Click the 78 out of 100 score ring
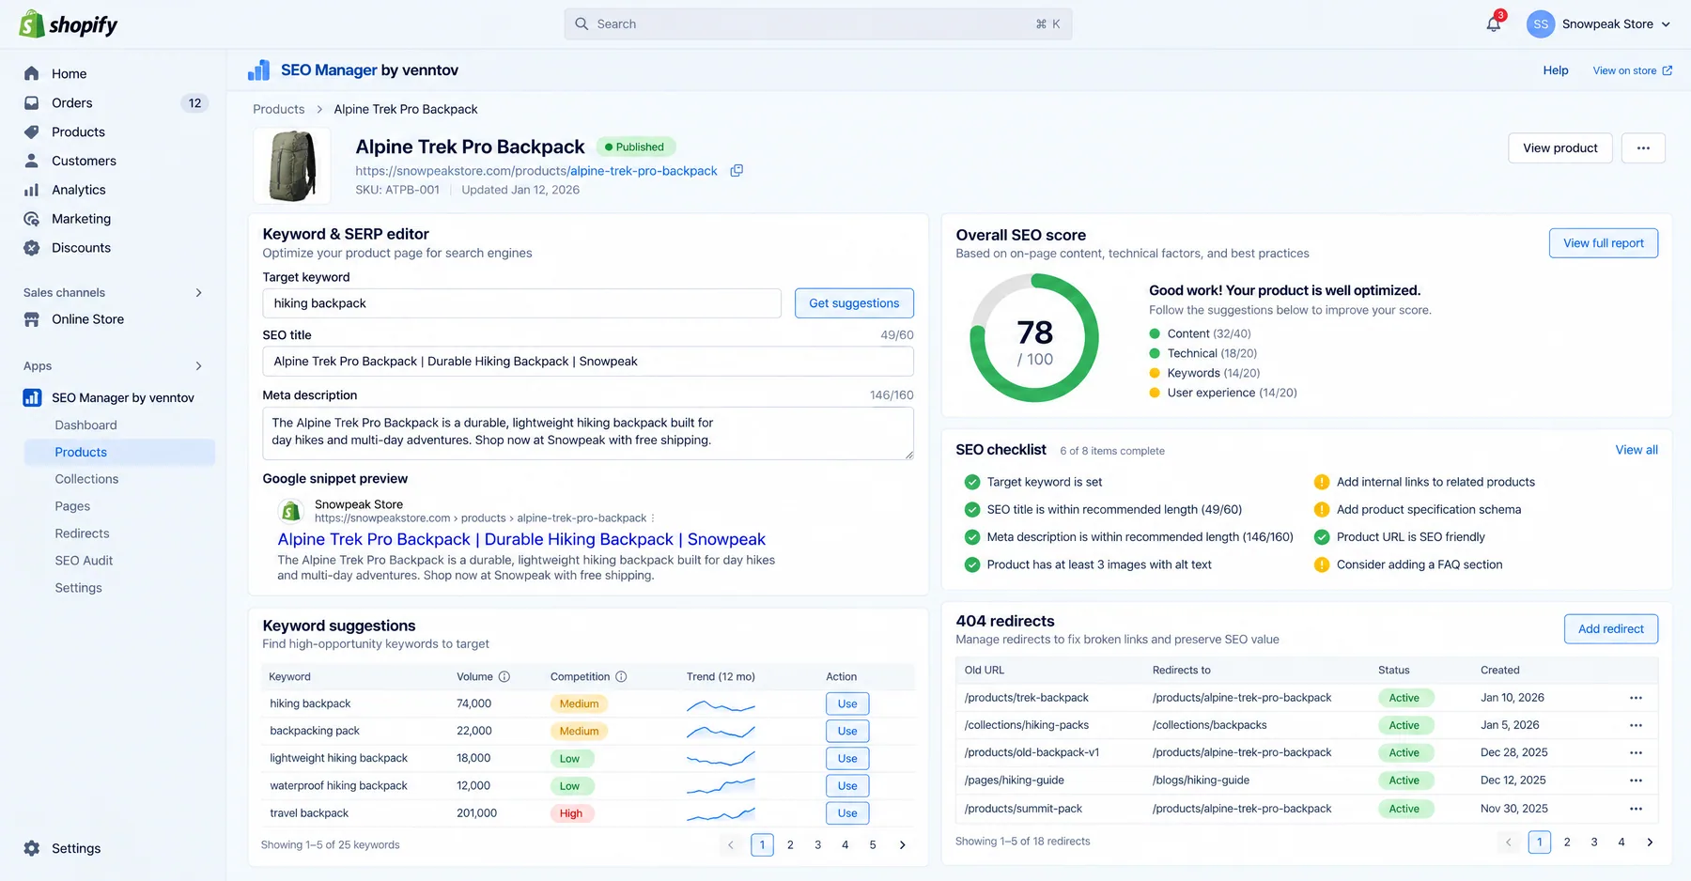 click(x=1034, y=338)
